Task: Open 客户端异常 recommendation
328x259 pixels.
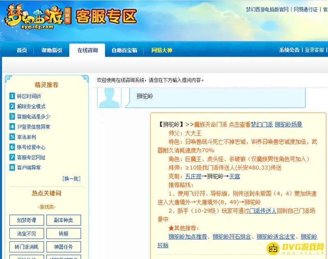Action: (x=29, y=168)
